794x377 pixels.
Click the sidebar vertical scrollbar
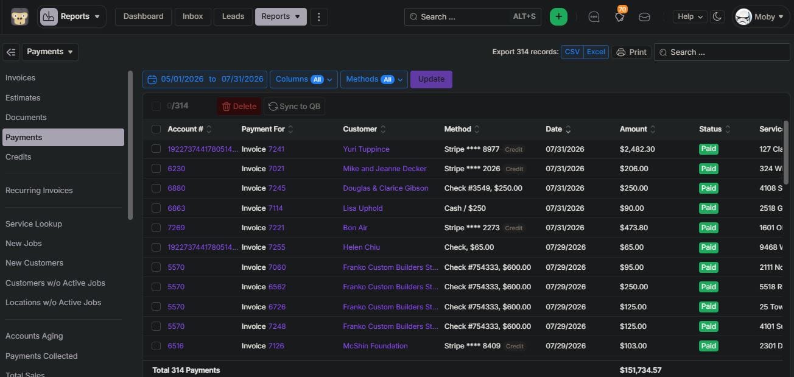tap(130, 145)
